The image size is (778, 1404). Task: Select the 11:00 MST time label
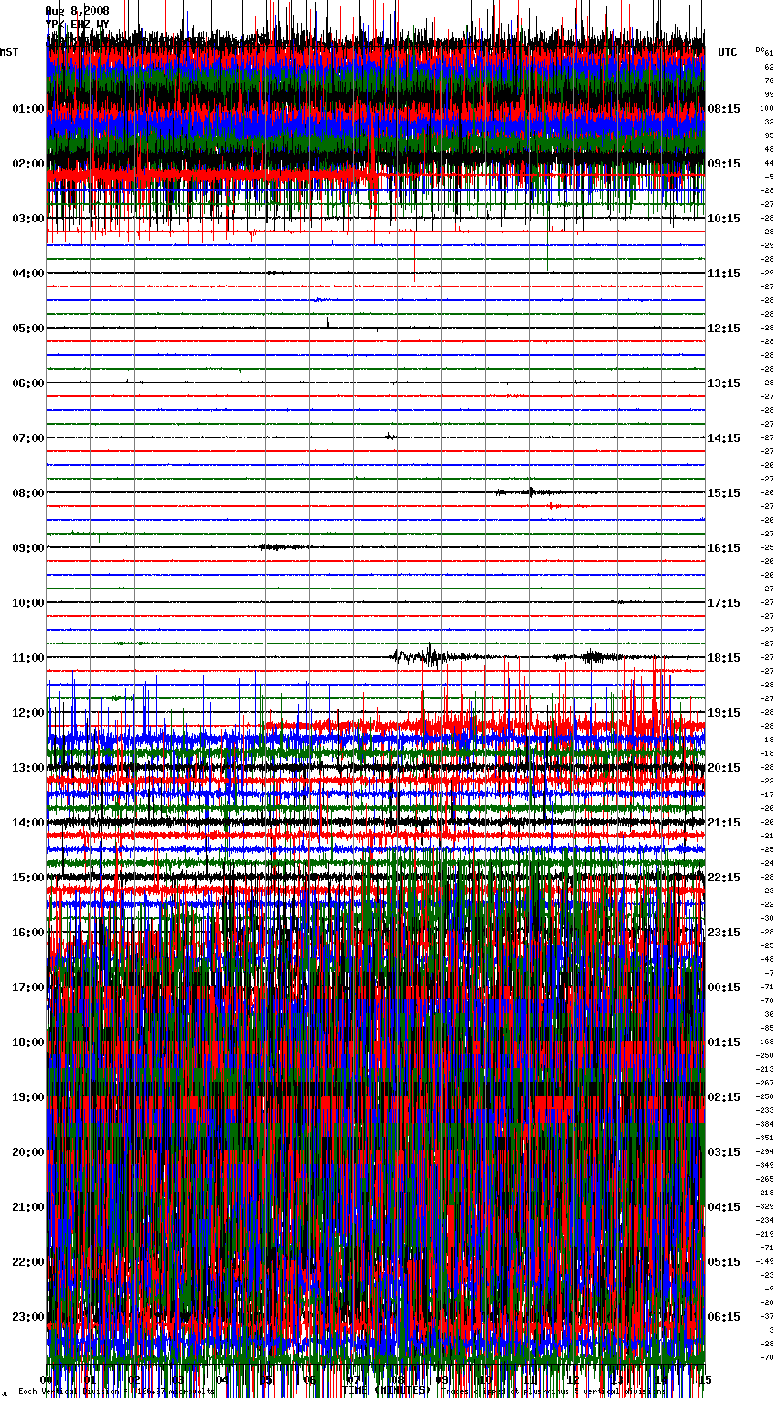pyautogui.click(x=28, y=658)
